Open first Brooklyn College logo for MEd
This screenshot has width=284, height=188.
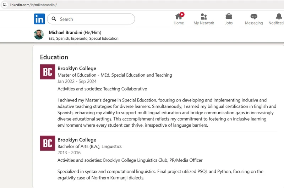point(48,72)
